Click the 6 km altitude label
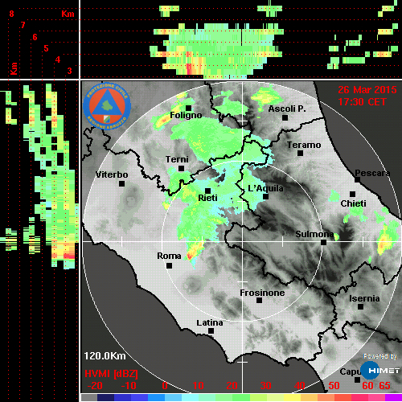Viewport: 402px width, 402px height. (x=35, y=37)
